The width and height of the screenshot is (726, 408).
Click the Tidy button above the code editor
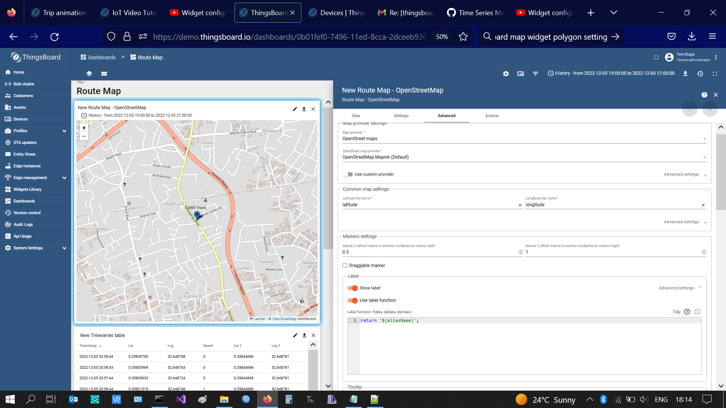[x=676, y=312]
